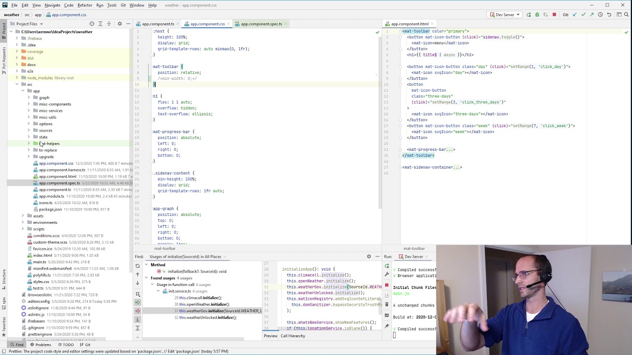Update project with Git blue arrow
Image resolution: width=632 pixels, height=355 pixels.
(x=575, y=15)
